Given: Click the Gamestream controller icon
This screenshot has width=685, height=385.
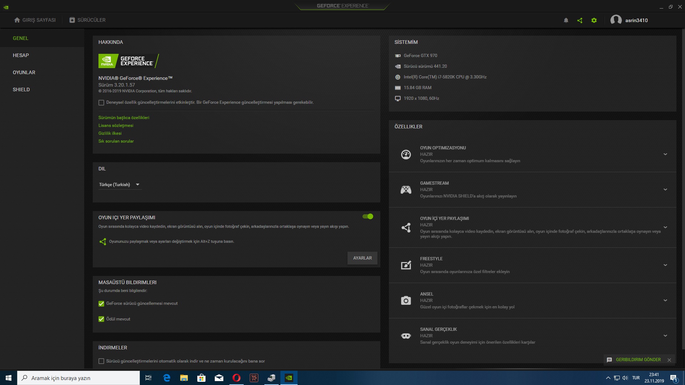Looking at the screenshot, I should (406, 190).
